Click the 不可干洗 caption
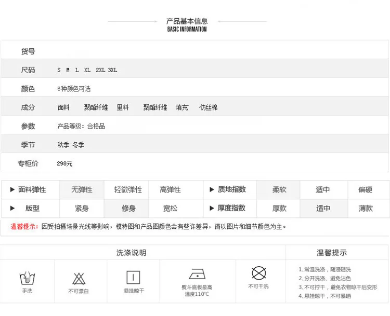 click(258, 286)
